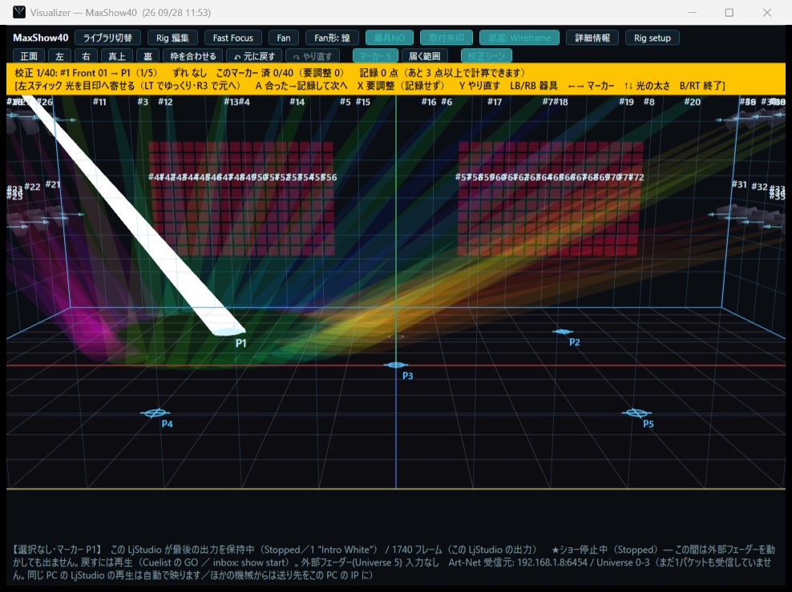Select fixture label #14
792x592 pixels.
(x=297, y=102)
